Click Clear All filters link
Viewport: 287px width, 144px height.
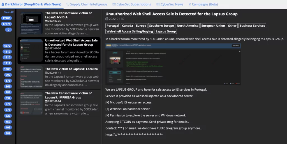tap(9, 12)
